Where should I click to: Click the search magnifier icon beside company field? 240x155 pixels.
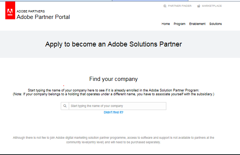(65, 106)
